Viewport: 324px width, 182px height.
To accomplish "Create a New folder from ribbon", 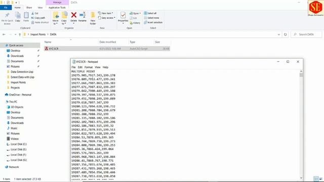I will coord(93,18).
